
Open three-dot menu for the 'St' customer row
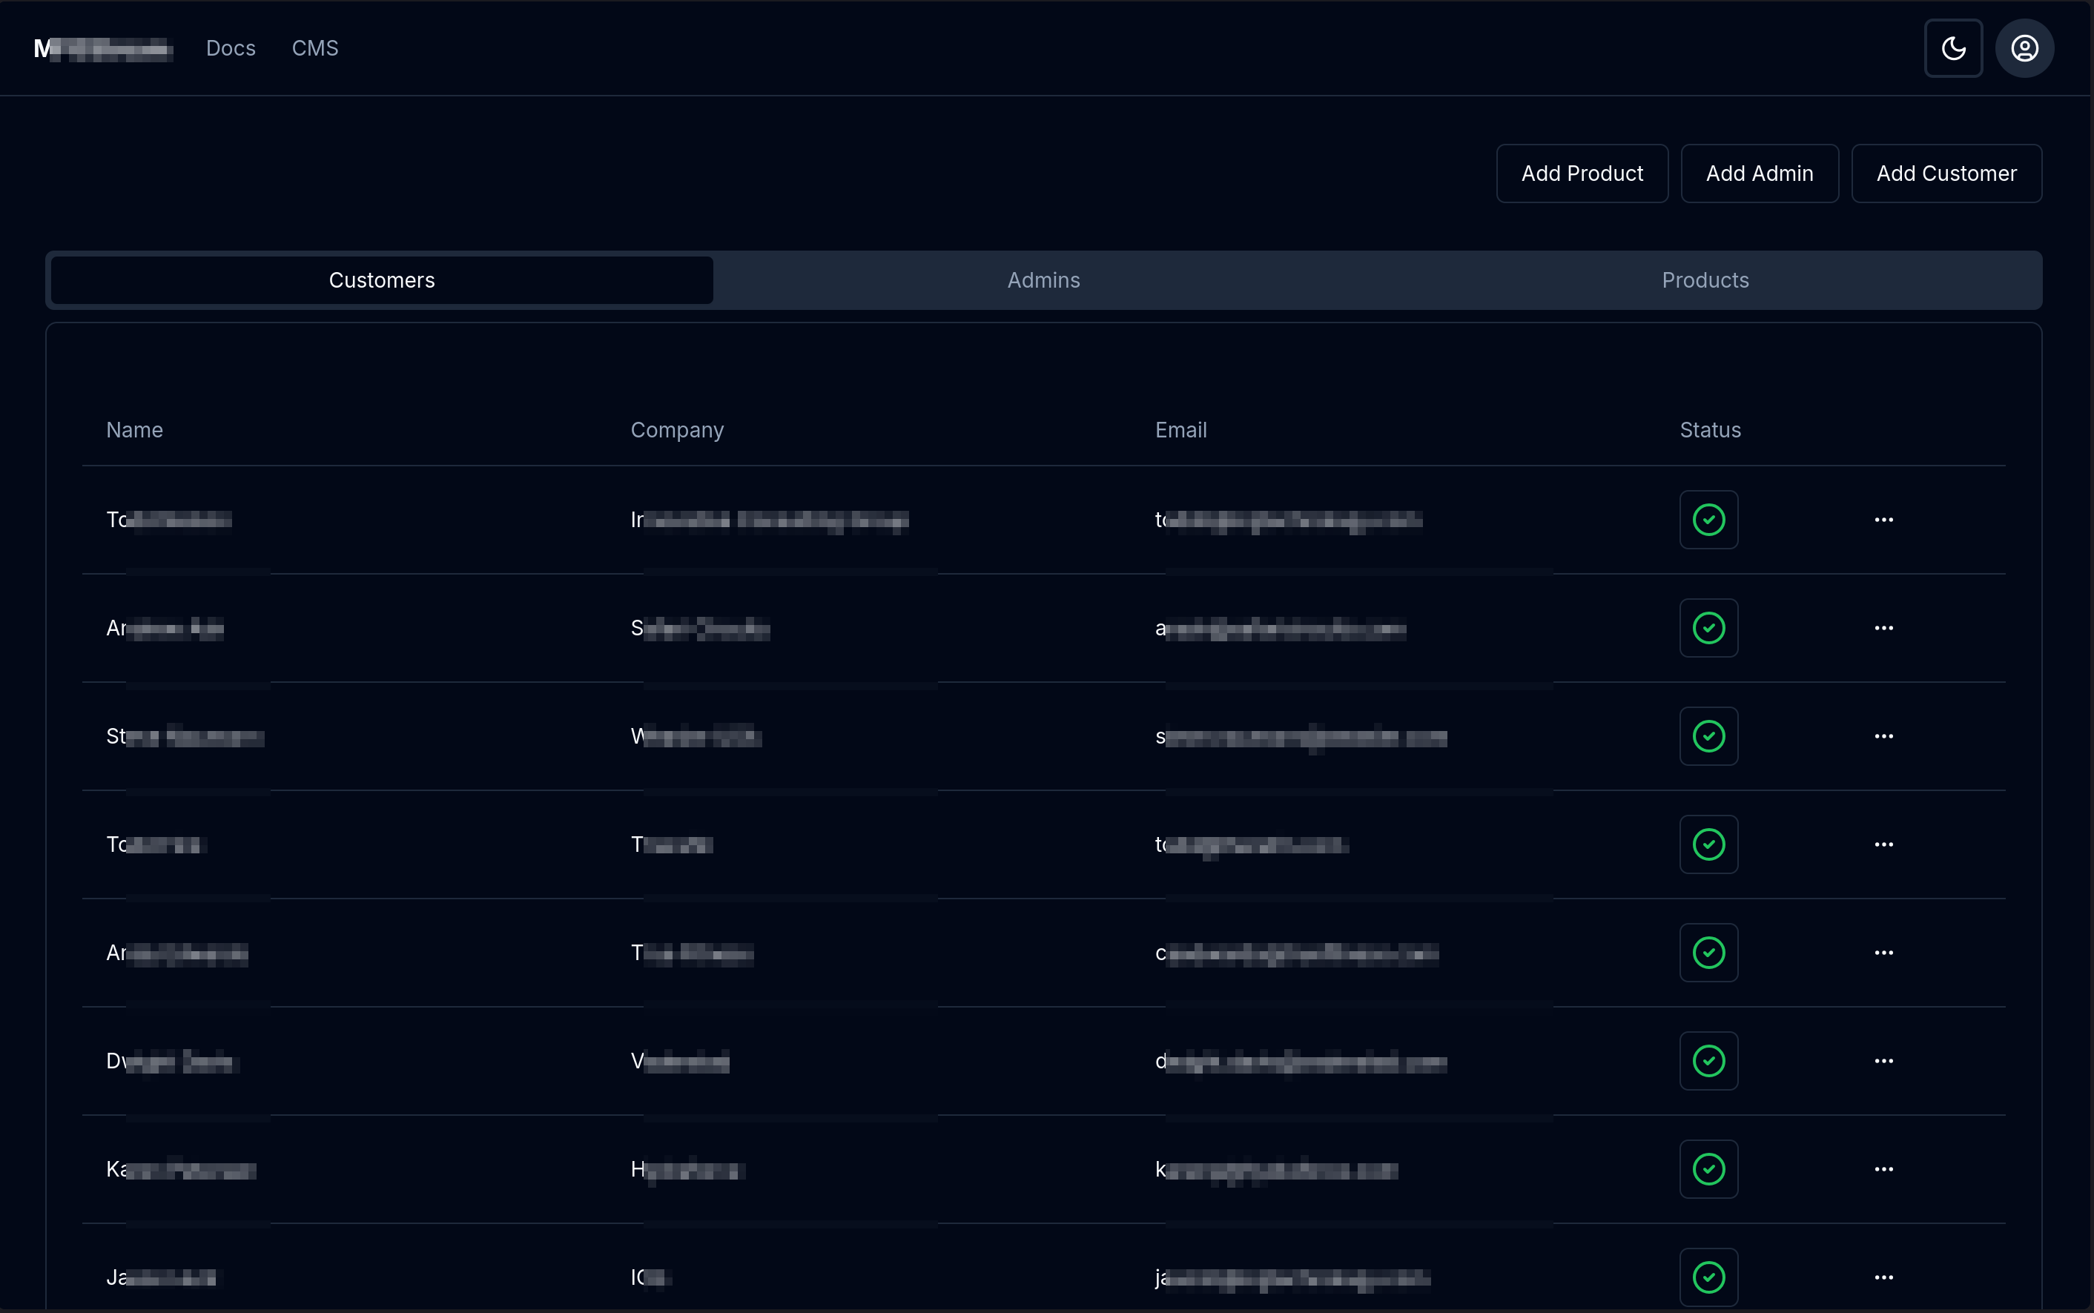(x=1884, y=736)
